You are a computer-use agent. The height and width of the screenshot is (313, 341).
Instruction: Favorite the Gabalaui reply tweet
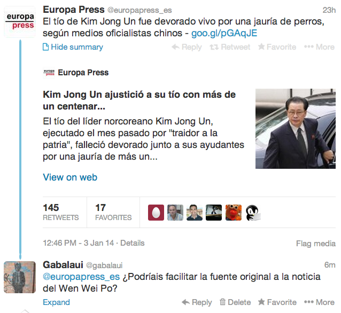[277, 302]
